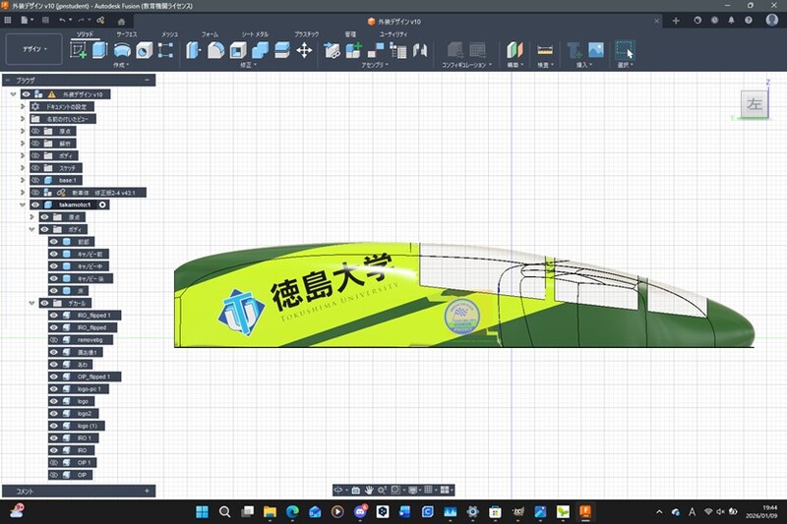
Task: Toggle visibility of the logo2 decal
Action: [54, 414]
